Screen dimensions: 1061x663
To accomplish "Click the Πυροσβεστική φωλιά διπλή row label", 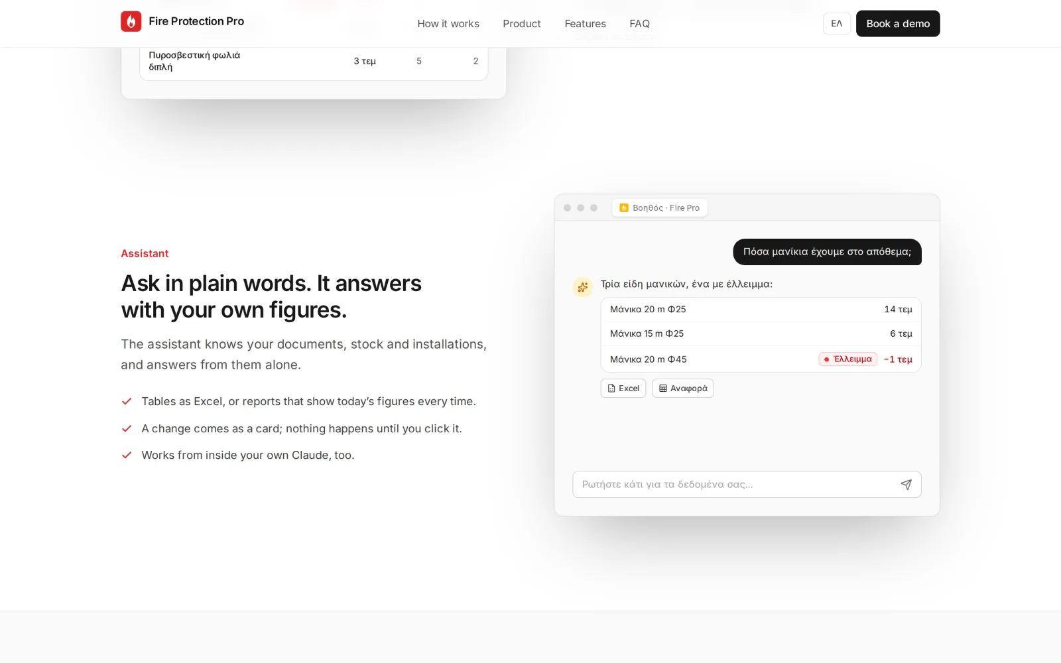I will (194, 61).
